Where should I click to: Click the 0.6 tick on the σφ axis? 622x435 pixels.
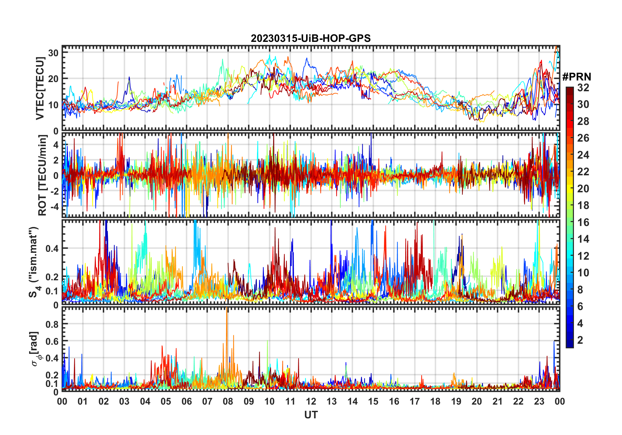point(52,341)
